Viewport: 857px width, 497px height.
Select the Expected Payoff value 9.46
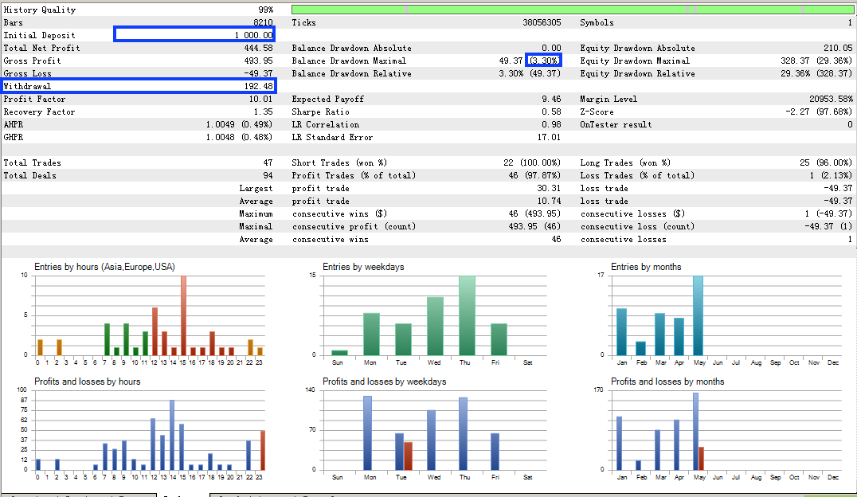coord(551,99)
